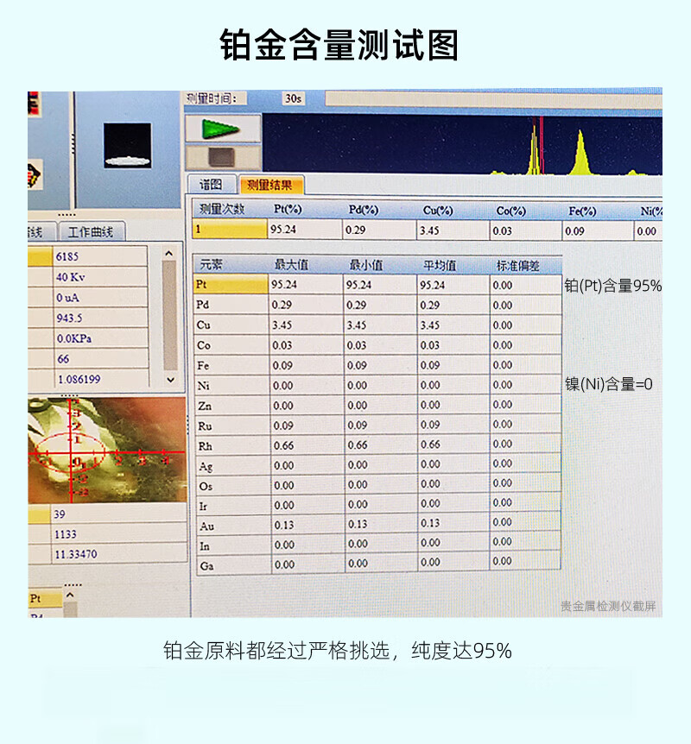Image resolution: width=691 pixels, height=744 pixels.
Task: Click the 元素 column header
Action: [x=212, y=264]
